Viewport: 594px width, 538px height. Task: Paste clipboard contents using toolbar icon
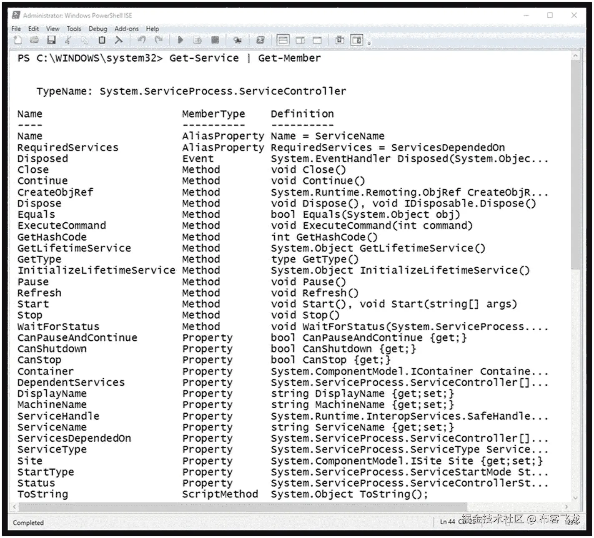101,40
